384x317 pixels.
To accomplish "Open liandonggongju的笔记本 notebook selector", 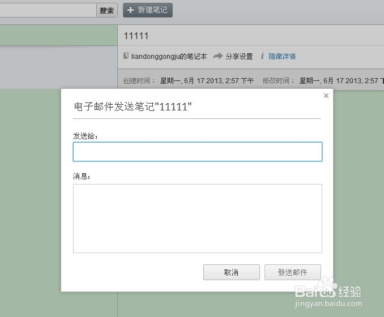I will [x=169, y=56].
